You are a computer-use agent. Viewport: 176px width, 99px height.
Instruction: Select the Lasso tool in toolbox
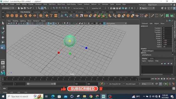point(3,28)
